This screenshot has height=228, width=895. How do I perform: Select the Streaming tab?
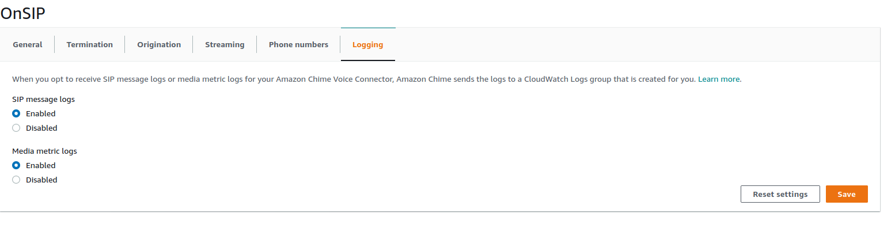point(225,44)
